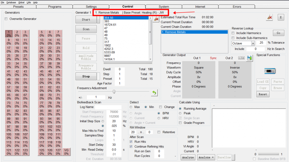The width and height of the screenshot is (289, 162).
Task: Click the broom clear icon next to X button
Action: click(x=270, y=17)
